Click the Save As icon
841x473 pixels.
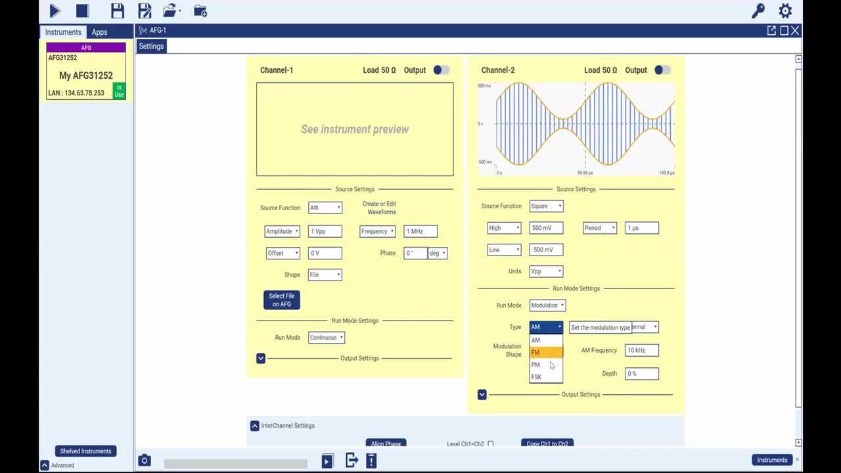click(x=144, y=11)
